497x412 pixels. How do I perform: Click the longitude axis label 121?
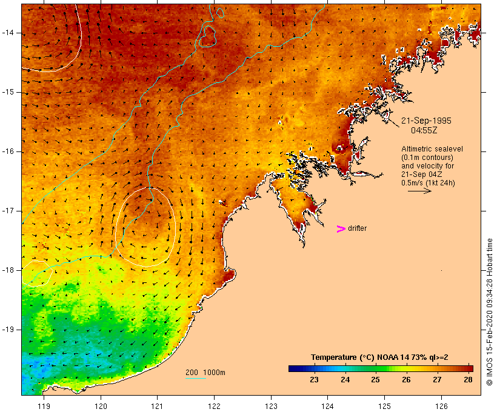157,406
